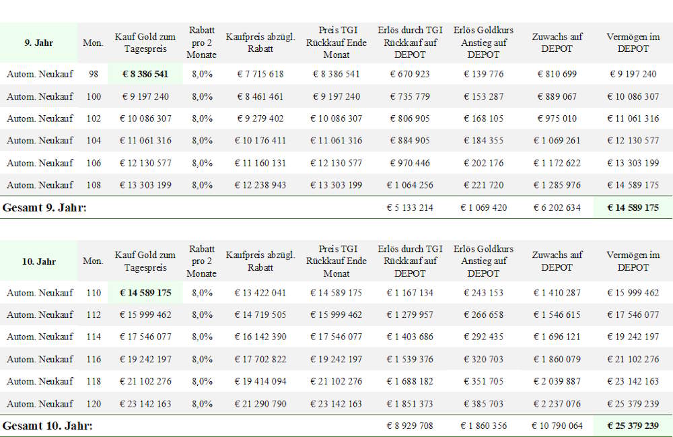
Task: Click Autom. Neukauf label for month 104
Action: coord(40,140)
